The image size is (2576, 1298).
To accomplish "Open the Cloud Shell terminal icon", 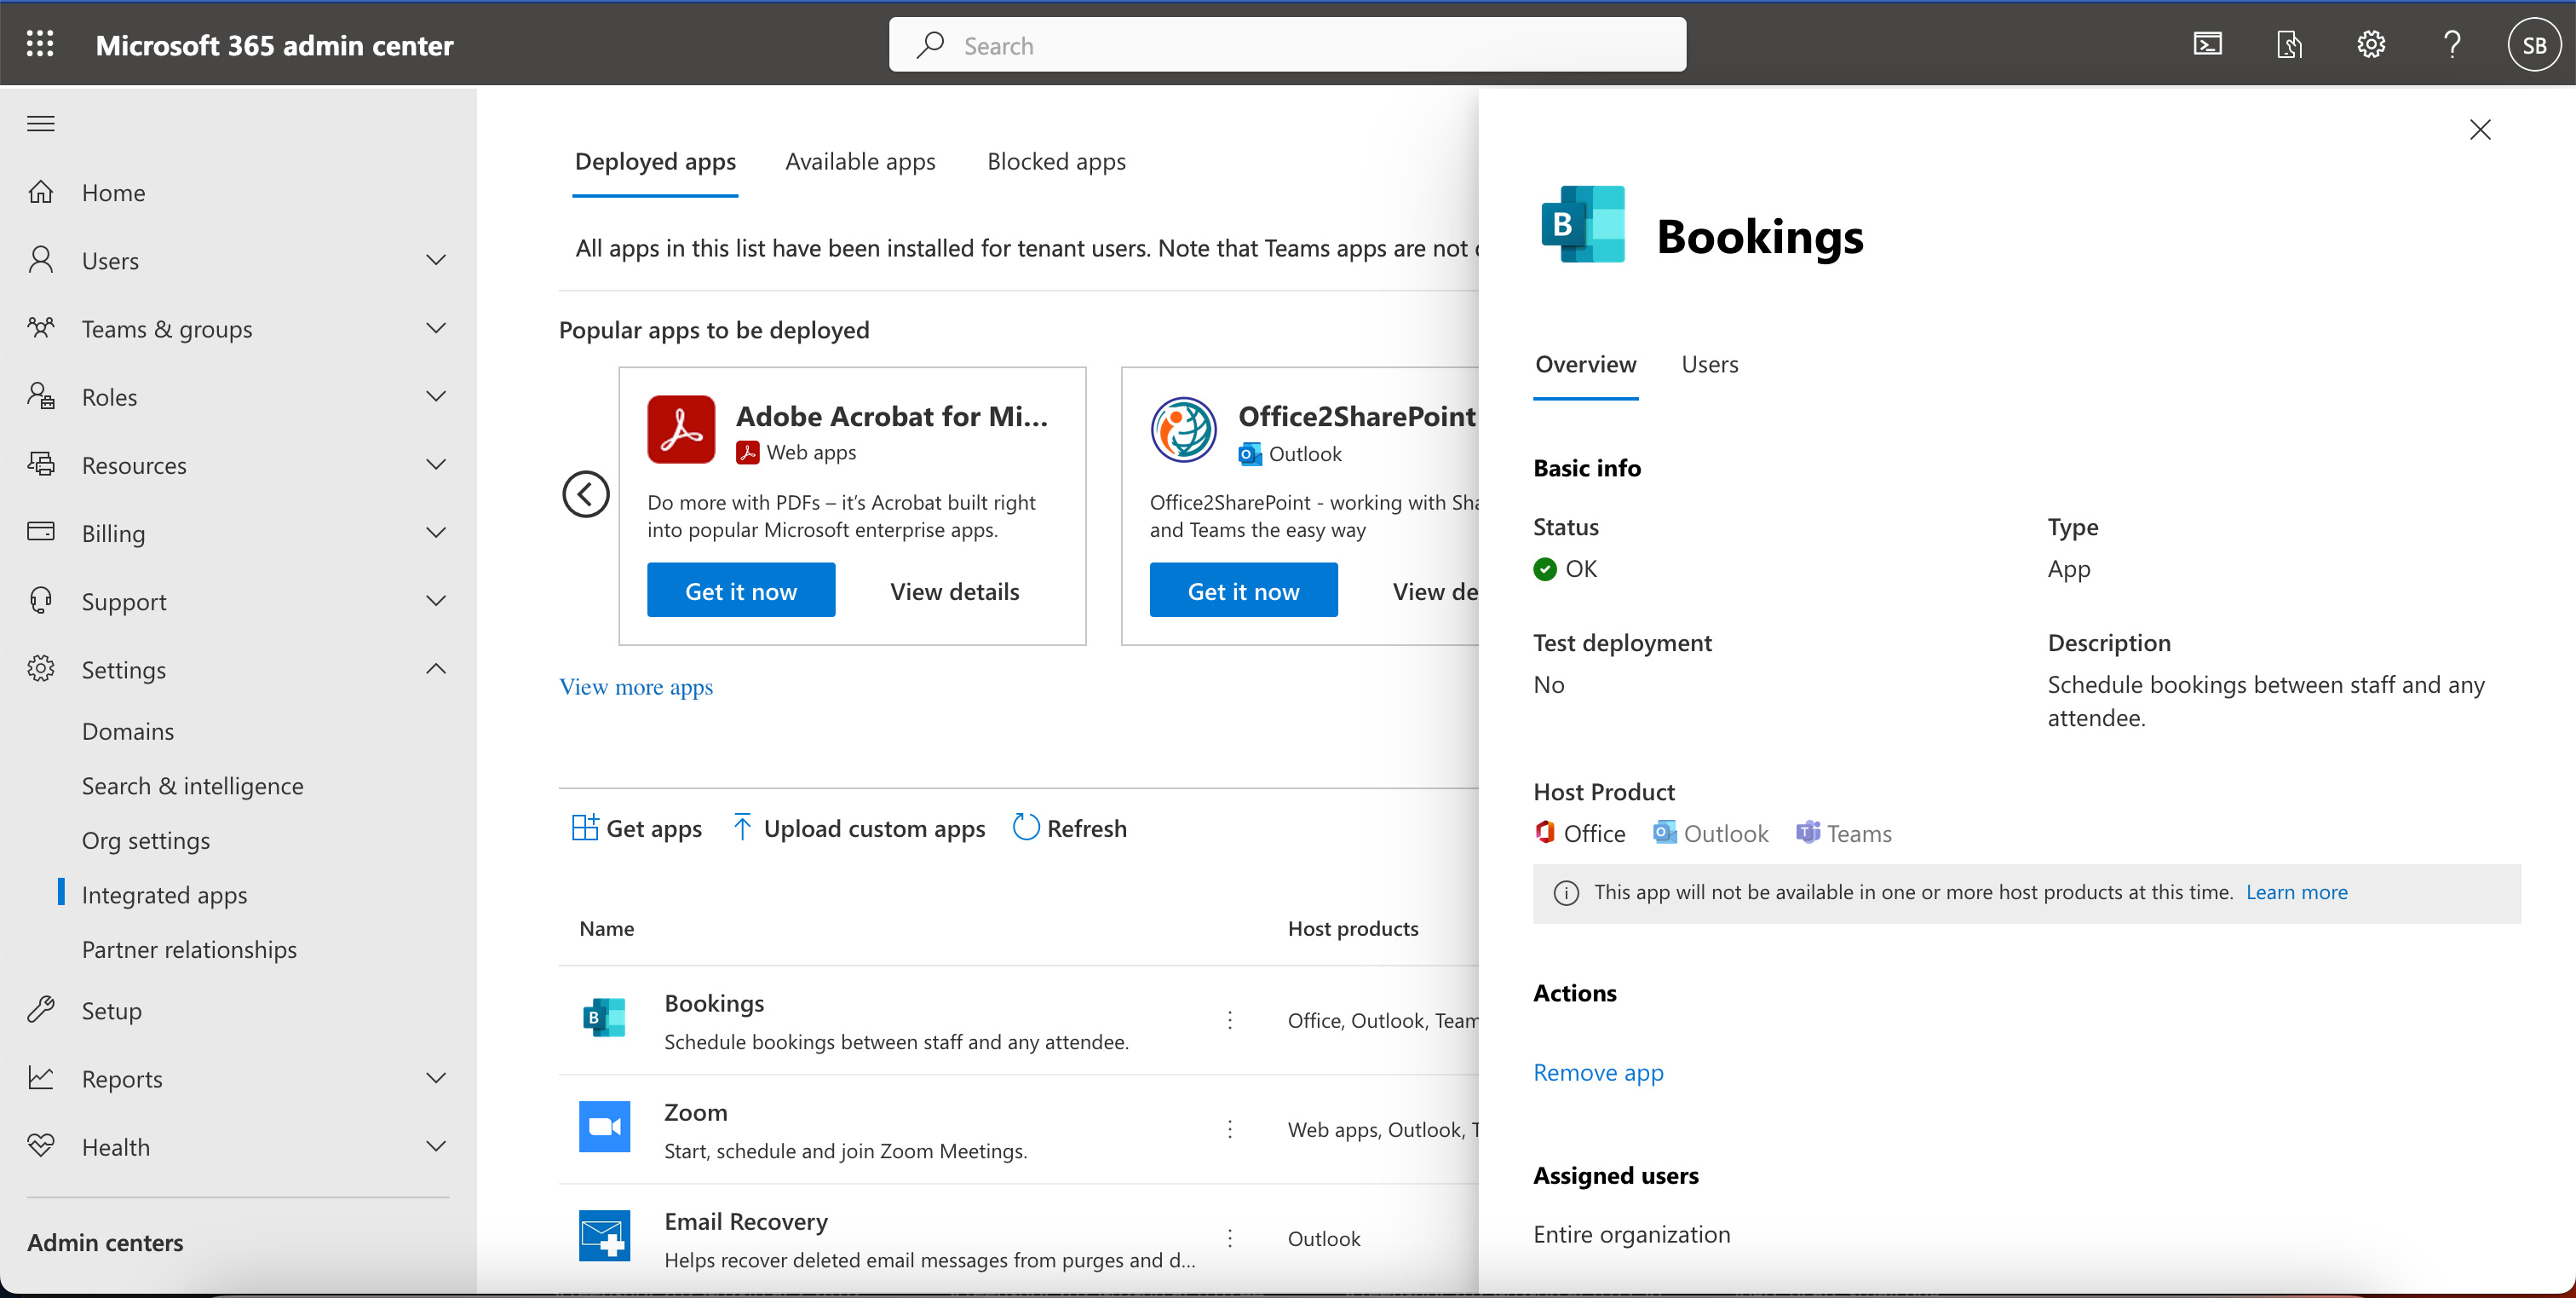I will [2207, 44].
